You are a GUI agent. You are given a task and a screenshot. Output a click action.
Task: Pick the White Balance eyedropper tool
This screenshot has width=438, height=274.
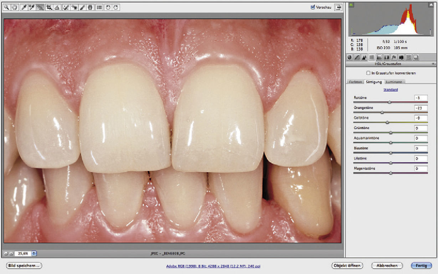[x=24, y=7]
